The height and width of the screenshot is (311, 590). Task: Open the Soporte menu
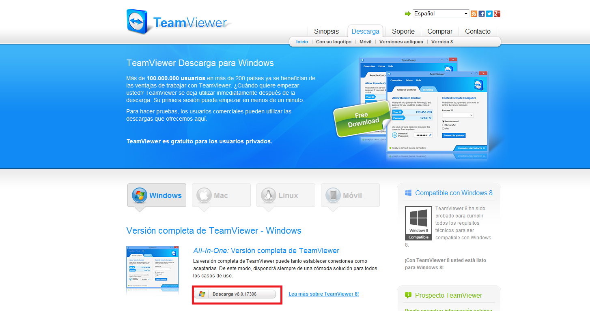click(x=403, y=31)
